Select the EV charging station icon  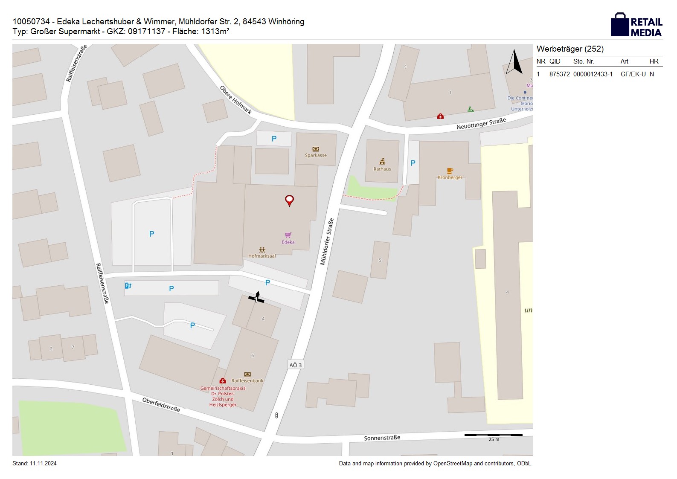pyautogui.click(x=128, y=285)
